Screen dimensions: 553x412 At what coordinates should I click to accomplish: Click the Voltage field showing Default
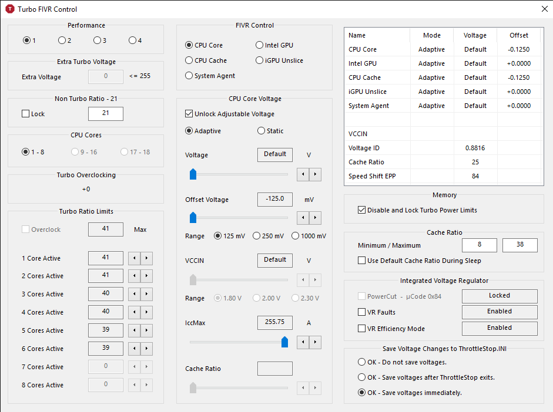point(275,154)
